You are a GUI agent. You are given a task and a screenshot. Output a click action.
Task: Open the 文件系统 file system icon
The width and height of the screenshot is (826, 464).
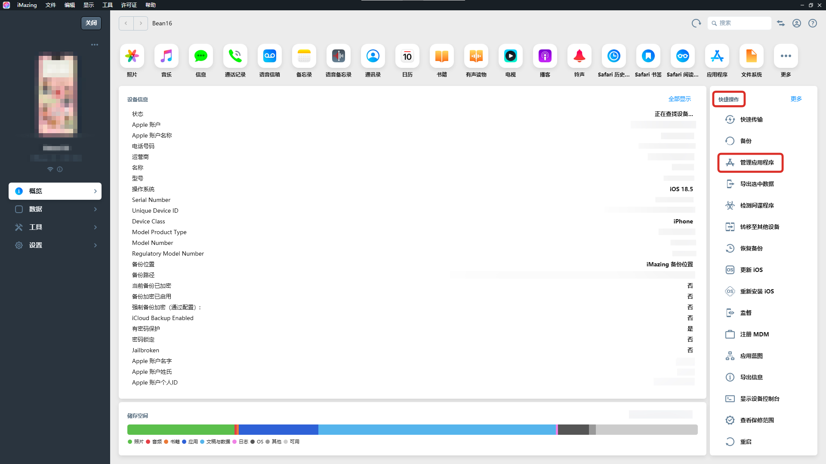click(x=752, y=56)
